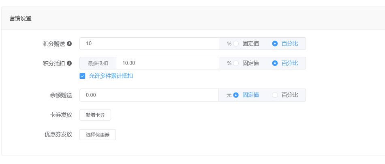Click the info icon beside 积分抵扣
The height and width of the screenshot is (164, 385).
(x=69, y=63)
